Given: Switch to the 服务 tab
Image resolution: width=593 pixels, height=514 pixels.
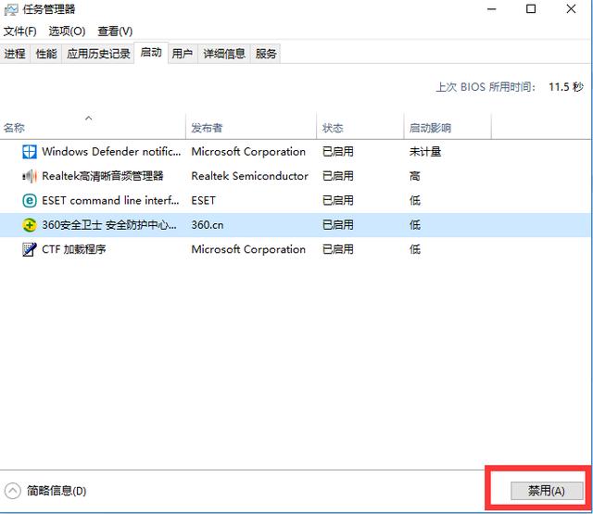Looking at the screenshot, I should click(x=266, y=54).
